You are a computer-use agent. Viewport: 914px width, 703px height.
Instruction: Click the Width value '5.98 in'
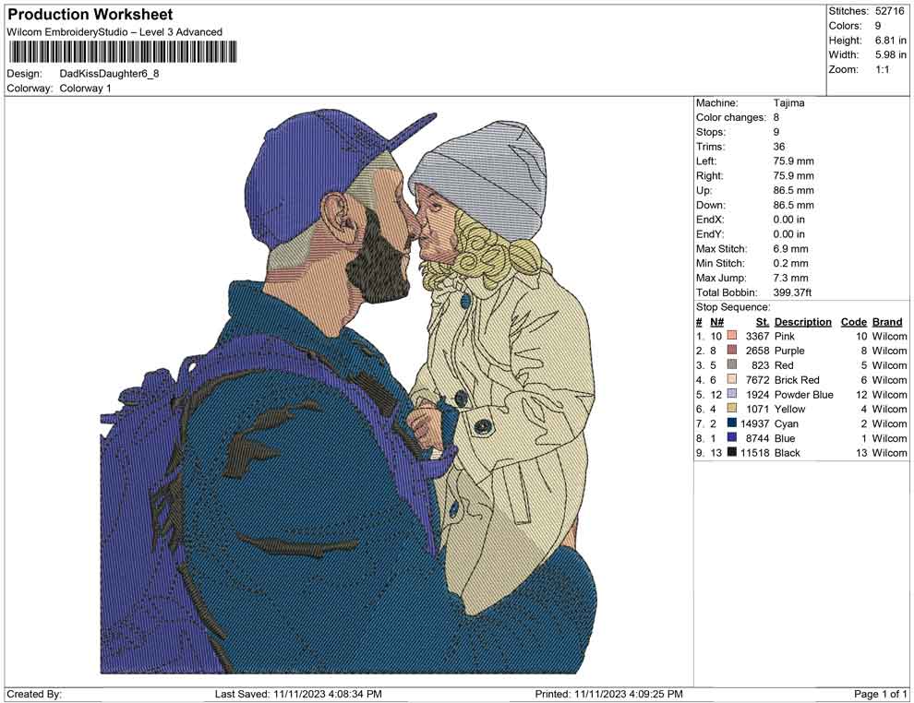(x=890, y=54)
